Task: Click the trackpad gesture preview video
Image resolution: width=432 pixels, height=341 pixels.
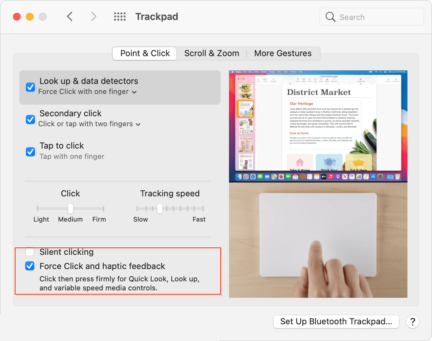Action: [318, 184]
